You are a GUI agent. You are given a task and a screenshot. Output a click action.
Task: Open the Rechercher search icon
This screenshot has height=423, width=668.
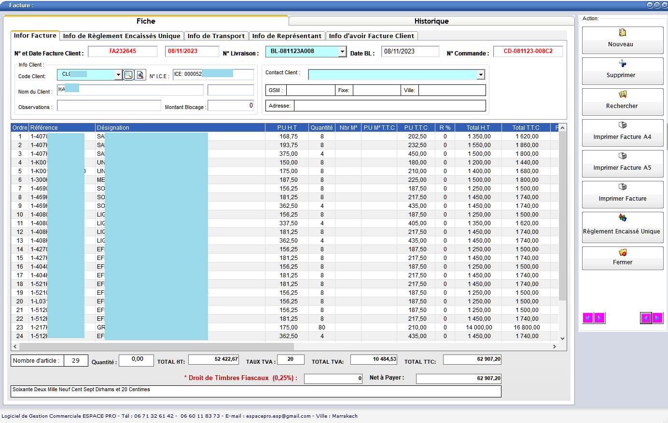[x=622, y=95]
